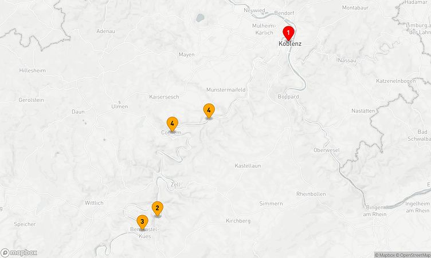The width and height of the screenshot is (431, 258).
Task: Click the Koblenz city label
Action: click(290, 43)
